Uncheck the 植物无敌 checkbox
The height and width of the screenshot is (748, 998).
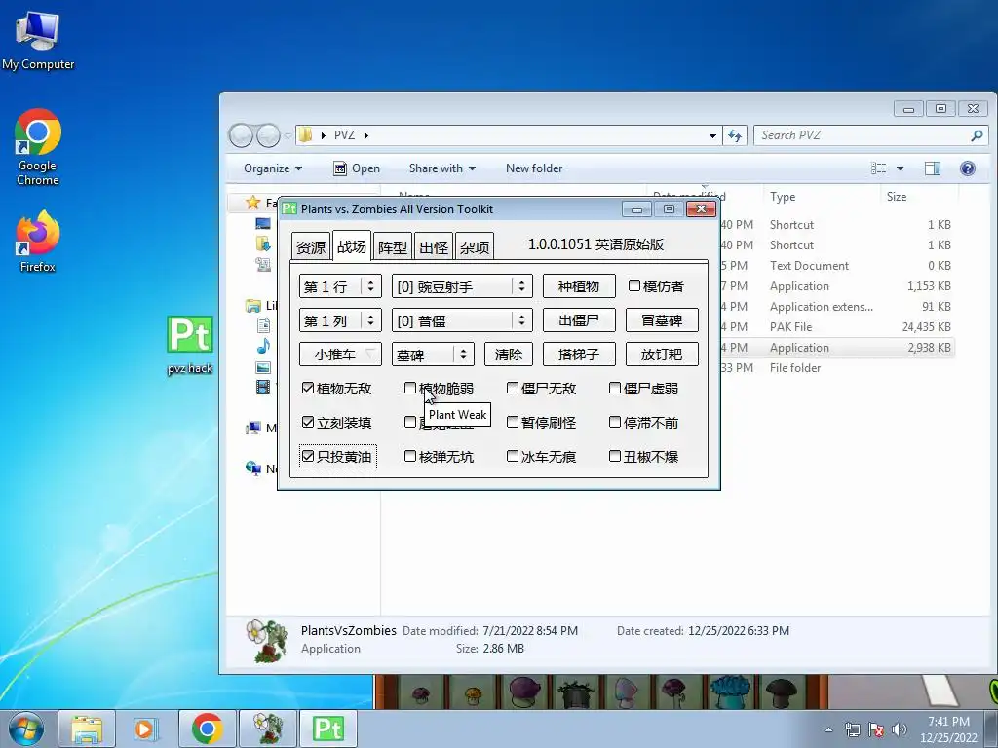pos(308,388)
